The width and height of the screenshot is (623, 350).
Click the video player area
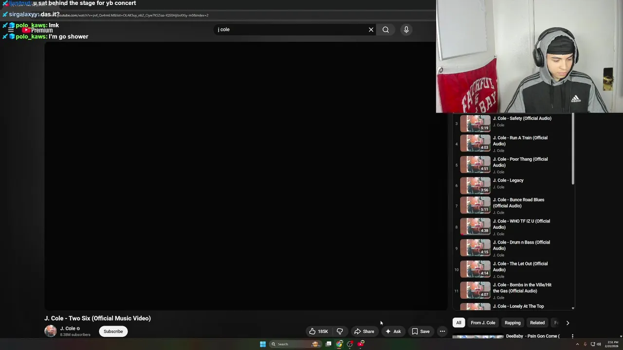coord(246,175)
